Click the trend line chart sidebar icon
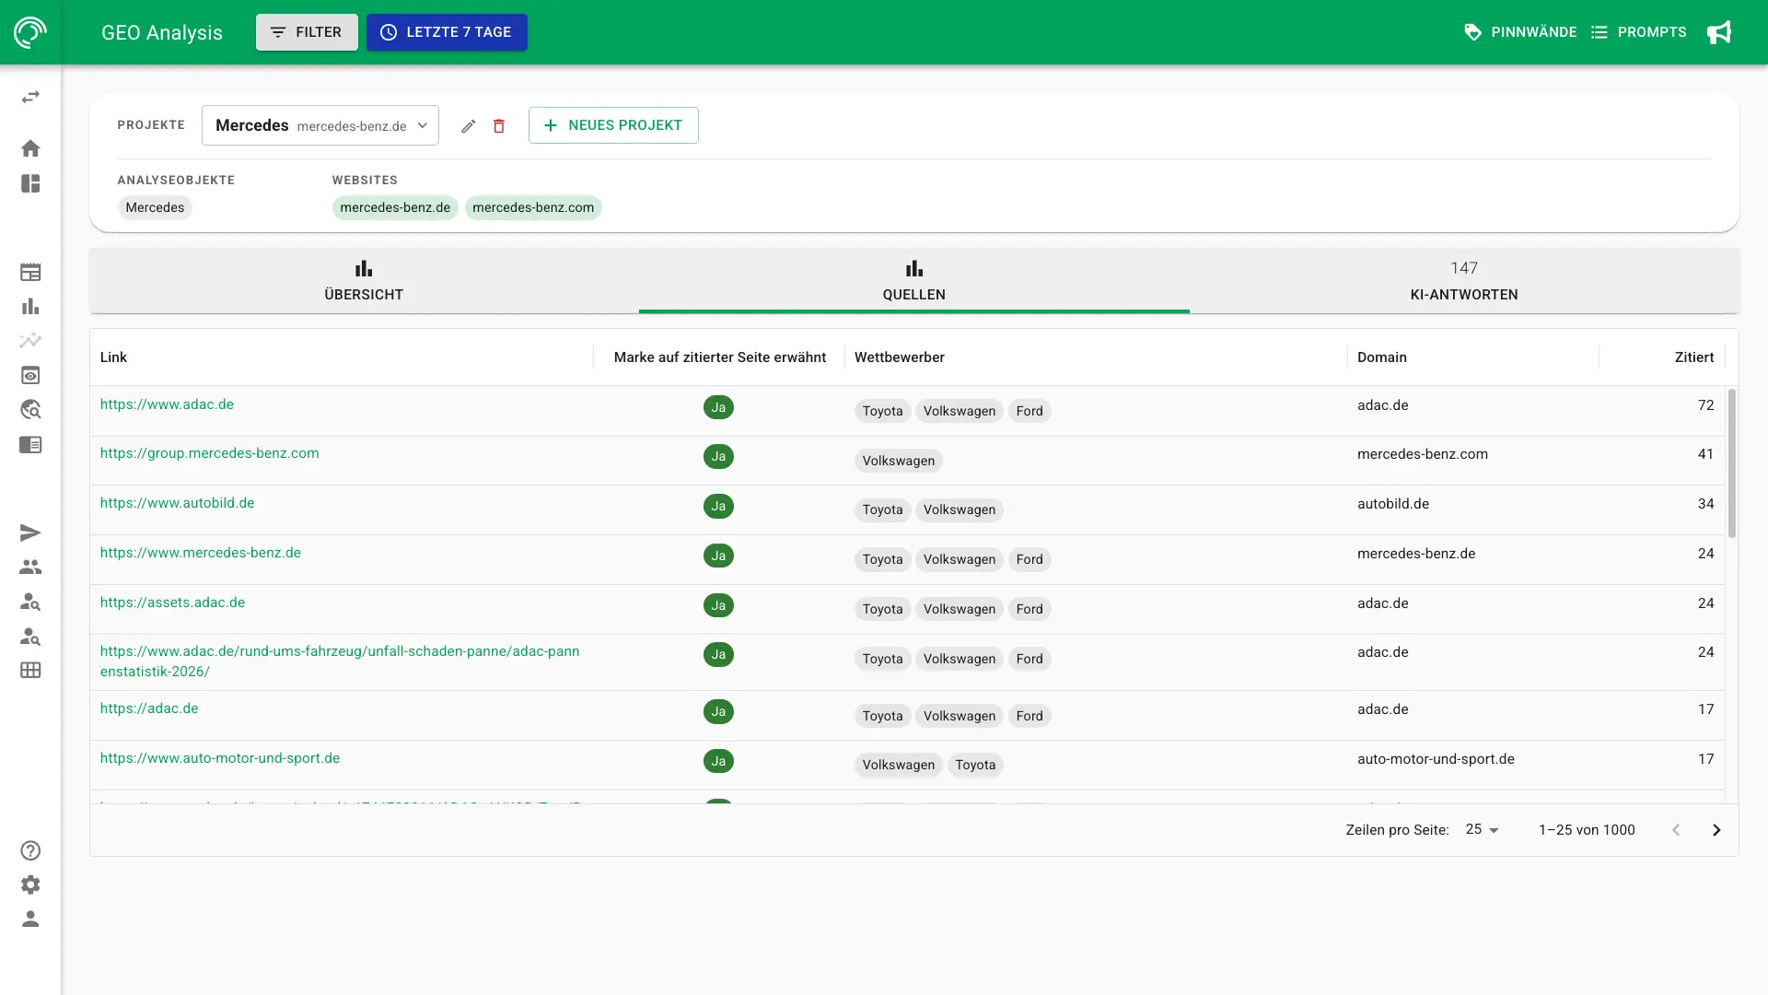The image size is (1768, 995). (x=30, y=341)
